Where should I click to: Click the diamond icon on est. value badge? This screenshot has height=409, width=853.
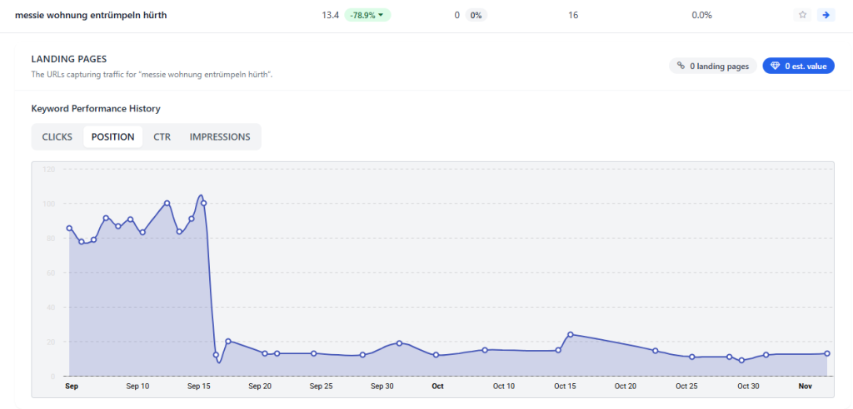(775, 66)
